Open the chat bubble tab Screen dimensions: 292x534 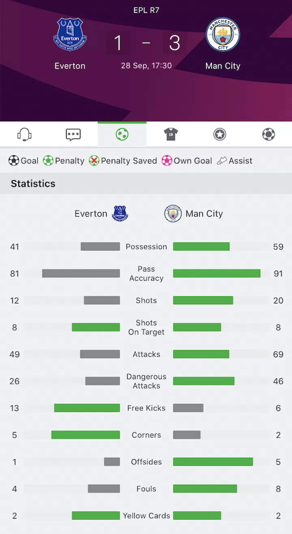tap(73, 134)
